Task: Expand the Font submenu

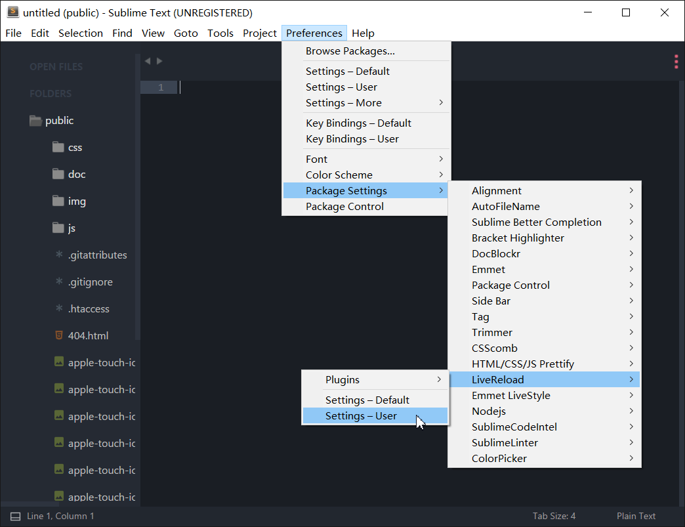Action: point(366,159)
